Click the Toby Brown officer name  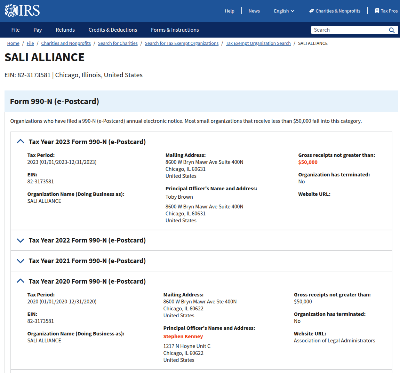click(179, 197)
